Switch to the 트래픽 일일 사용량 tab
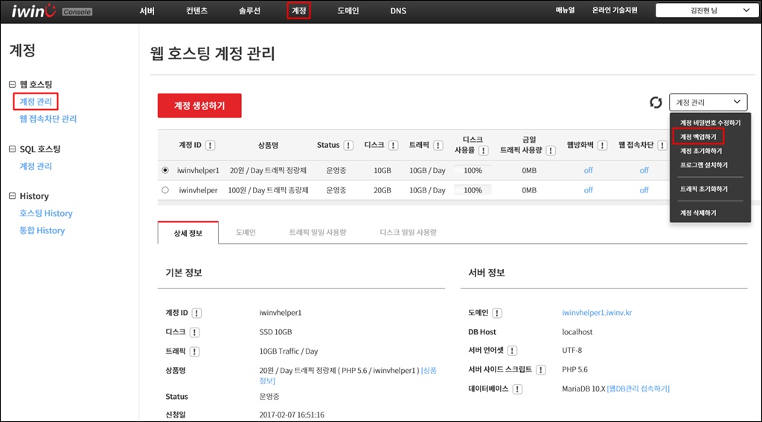This screenshot has height=422, width=762. coord(317,233)
